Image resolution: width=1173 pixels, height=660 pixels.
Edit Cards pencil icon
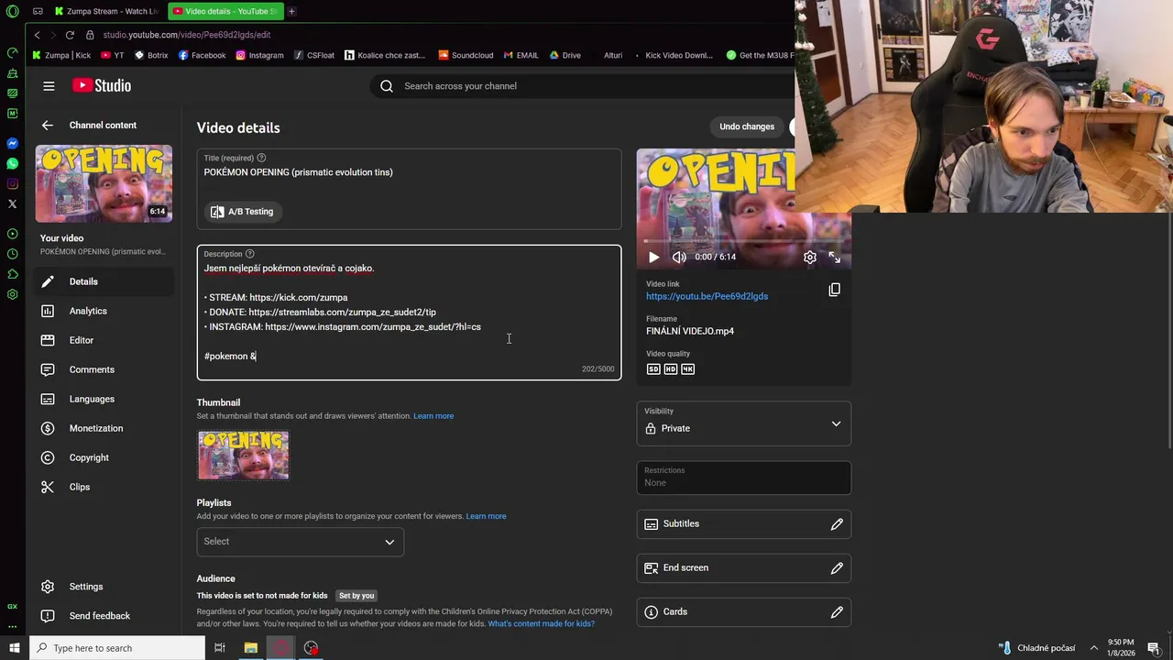click(837, 612)
